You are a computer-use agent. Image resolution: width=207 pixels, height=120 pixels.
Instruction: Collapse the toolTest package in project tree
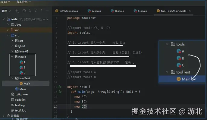click(x=12, y=78)
